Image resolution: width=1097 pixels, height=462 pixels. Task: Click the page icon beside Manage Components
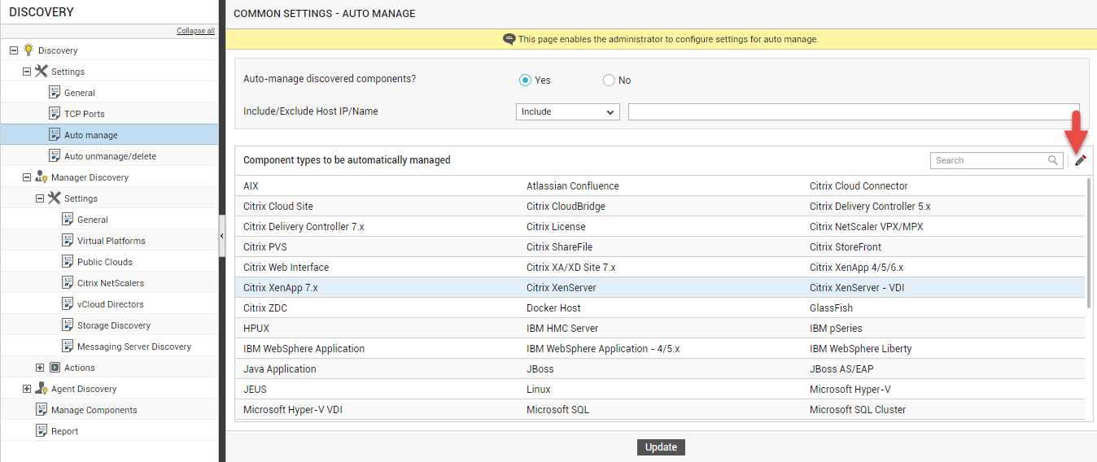[42, 410]
